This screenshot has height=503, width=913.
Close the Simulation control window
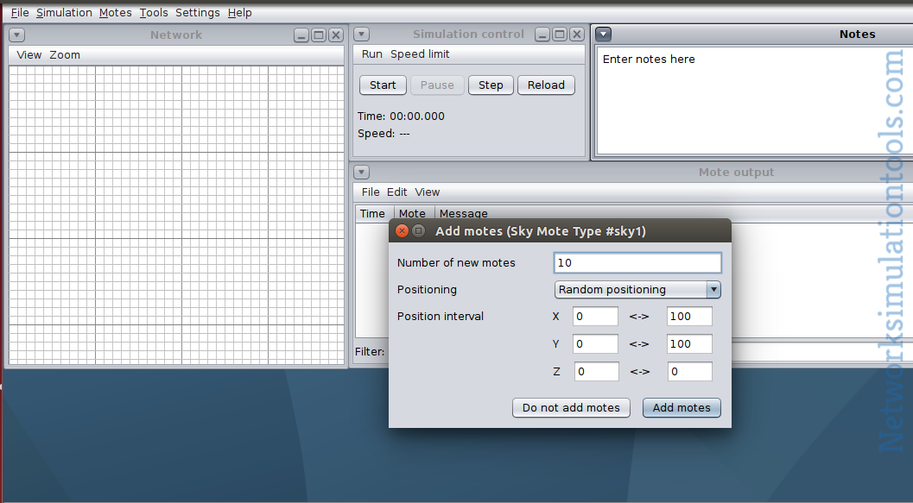pyautogui.click(x=577, y=35)
